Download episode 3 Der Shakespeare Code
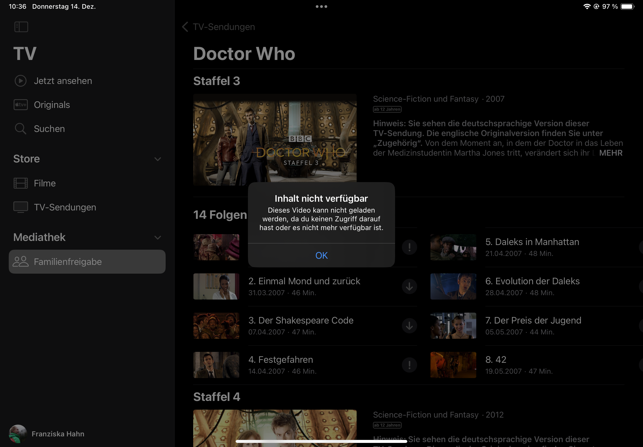The width and height of the screenshot is (643, 447). [409, 326]
